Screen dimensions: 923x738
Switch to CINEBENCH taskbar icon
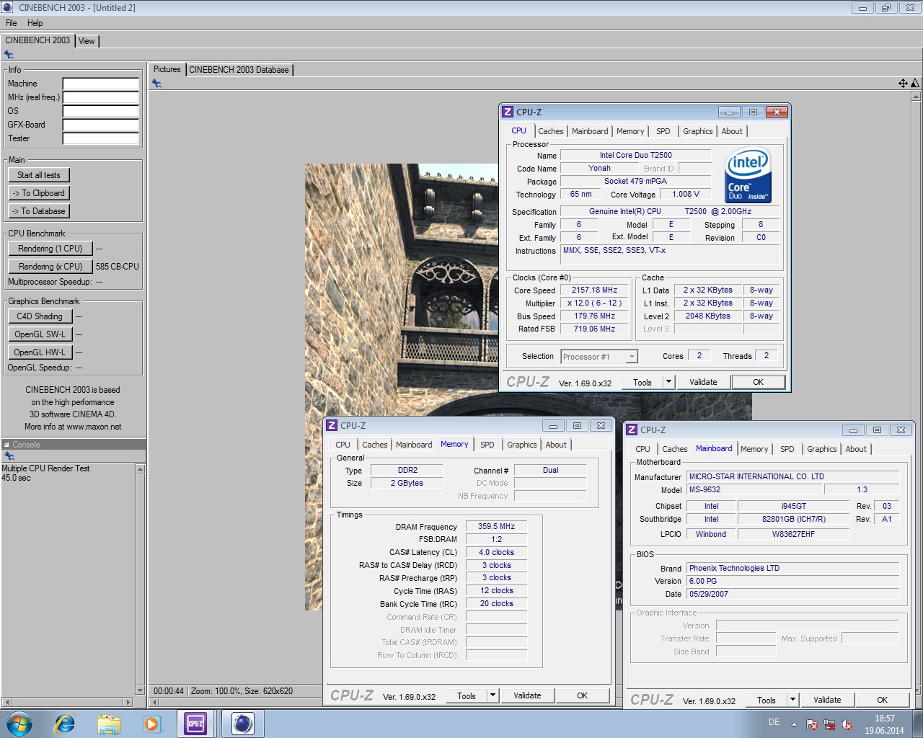pos(242,724)
